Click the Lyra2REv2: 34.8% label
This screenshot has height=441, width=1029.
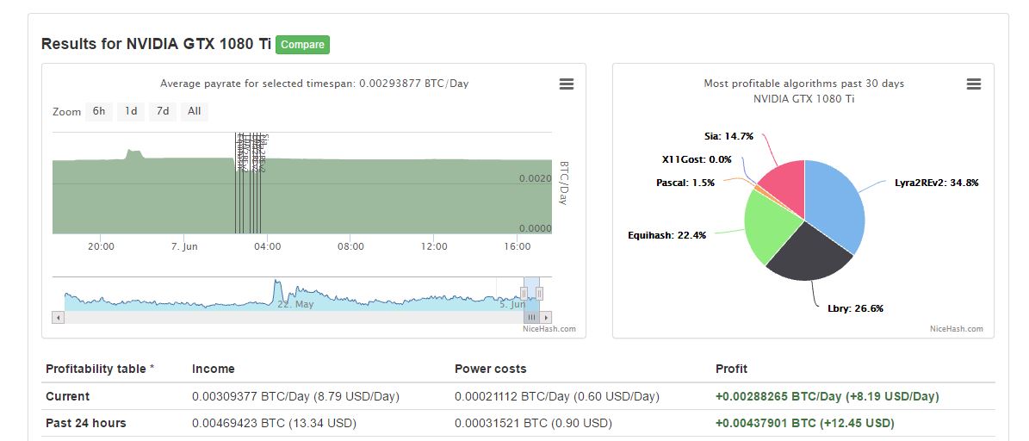click(x=937, y=183)
